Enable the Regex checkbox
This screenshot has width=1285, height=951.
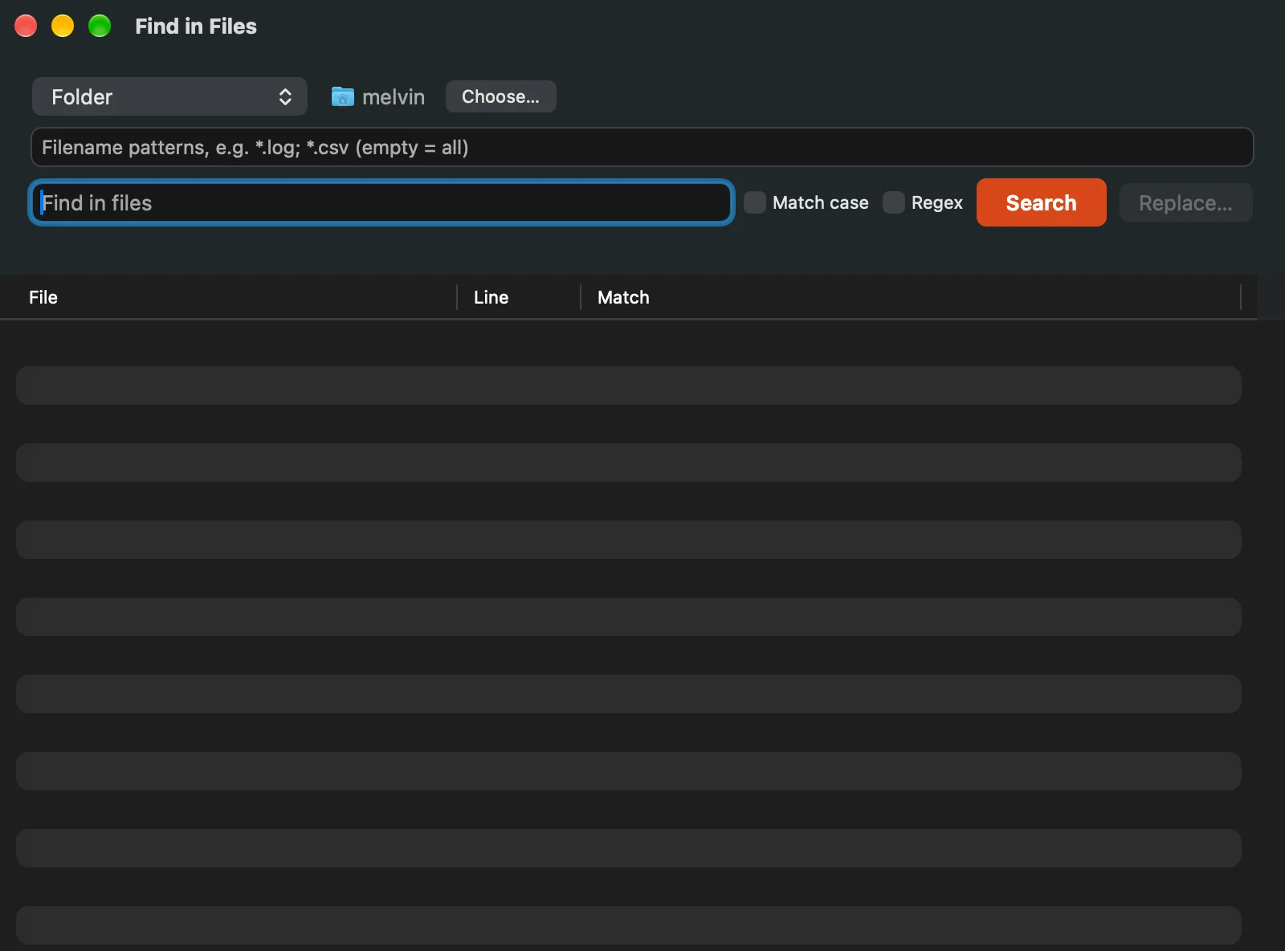(893, 202)
